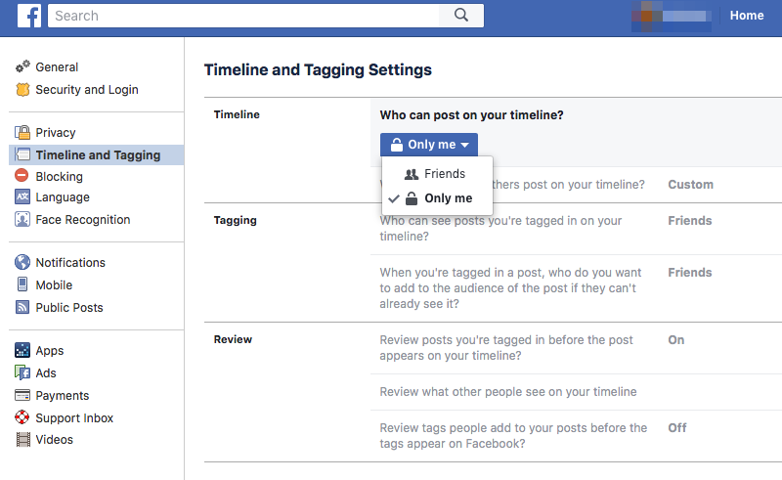This screenshot has width=782, height=480.
Task: Go to Home in top bar
Action: (x=747, y=16)
